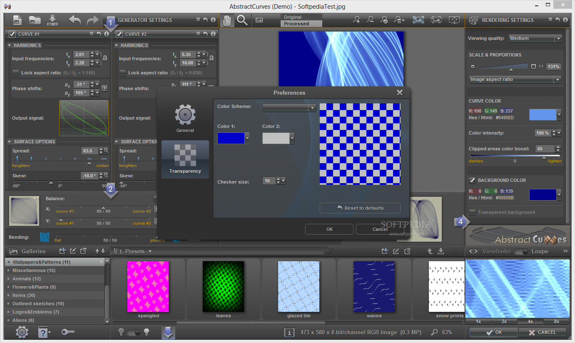Select the Magnifier zoom tool

tap(242, 20)
